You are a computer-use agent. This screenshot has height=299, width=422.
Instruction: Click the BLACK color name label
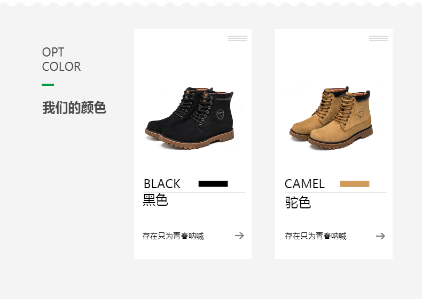click(x=162, y=184)
